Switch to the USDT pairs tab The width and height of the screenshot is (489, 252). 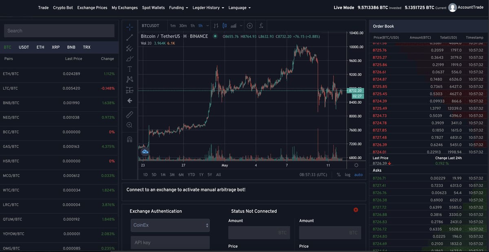[24, 47]
